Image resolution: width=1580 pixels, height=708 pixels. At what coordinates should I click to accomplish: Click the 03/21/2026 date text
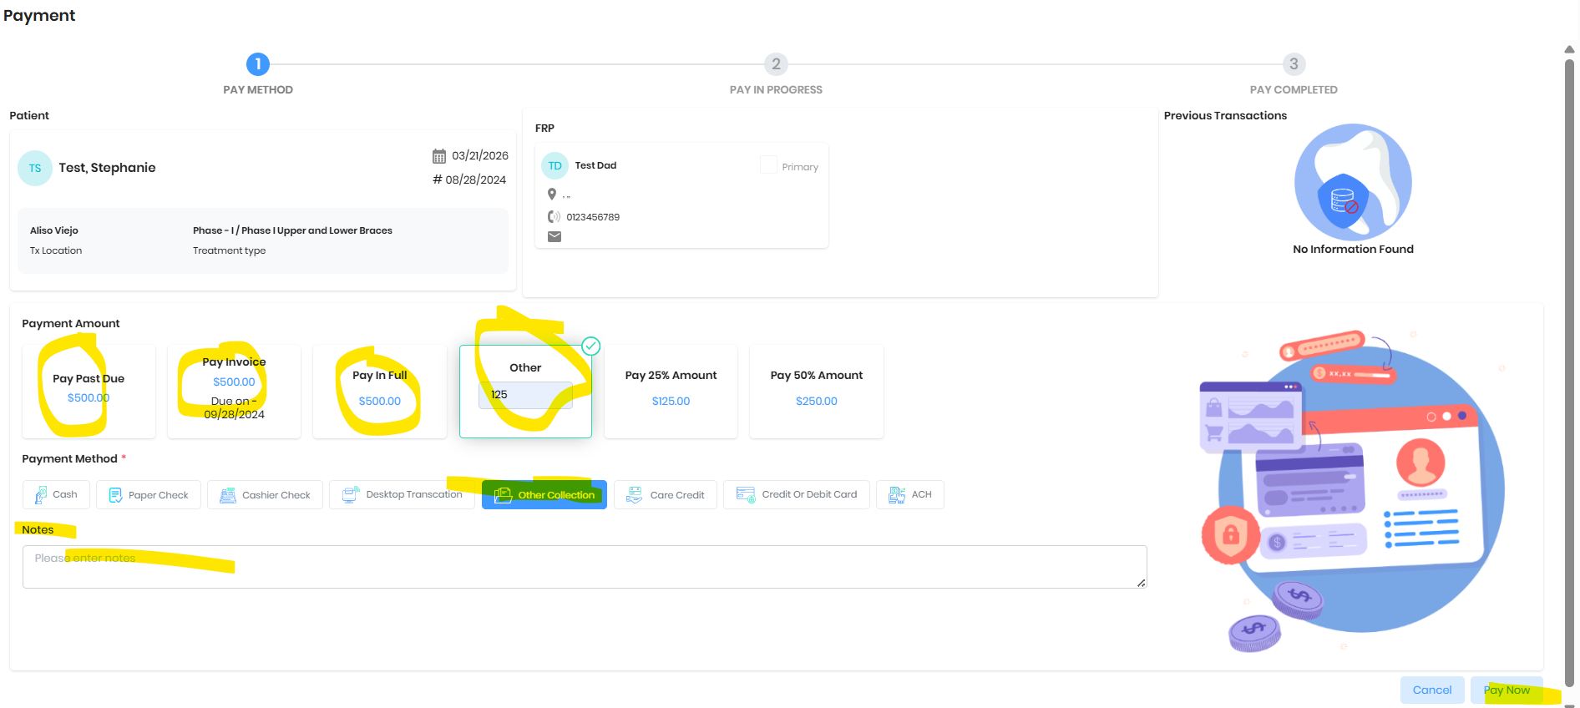(x=480, y=156)
